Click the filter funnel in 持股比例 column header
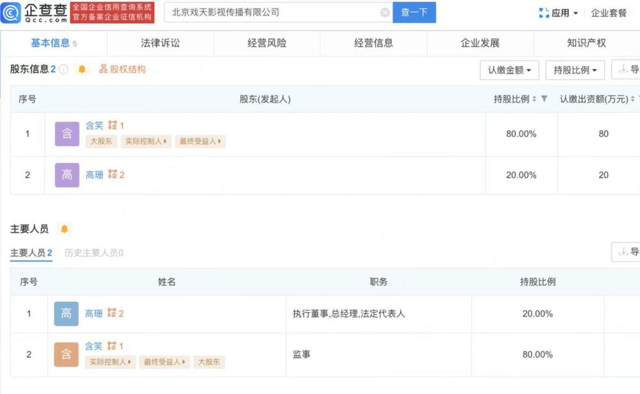This screenshot has width=640, height=394. click(x=544, y=99)
